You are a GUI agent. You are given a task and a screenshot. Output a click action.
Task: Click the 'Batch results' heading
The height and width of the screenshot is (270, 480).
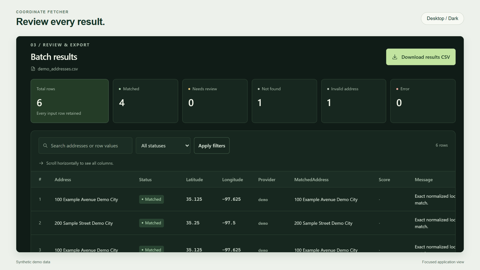54,57
